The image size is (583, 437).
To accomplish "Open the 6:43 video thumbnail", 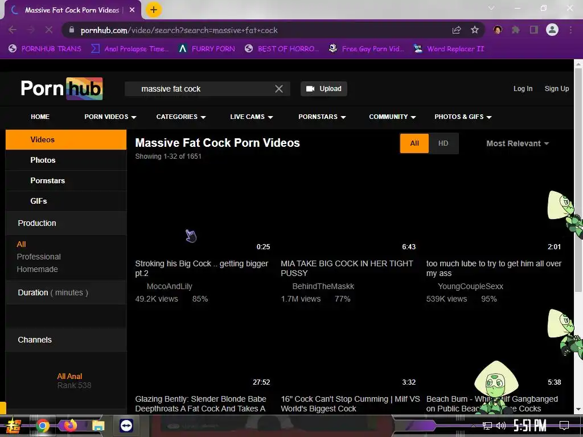I will pyautogui.click(x=348, y=211).
